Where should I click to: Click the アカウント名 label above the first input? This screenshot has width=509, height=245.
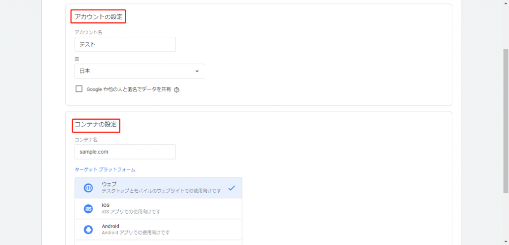coord(88,32)
